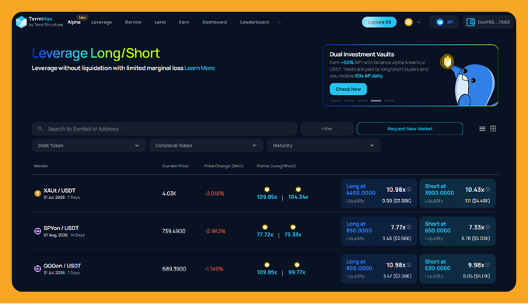Viewport: 528px width, 304px height.
Task: Select the first banner carousel indicator
Action: 336,100
